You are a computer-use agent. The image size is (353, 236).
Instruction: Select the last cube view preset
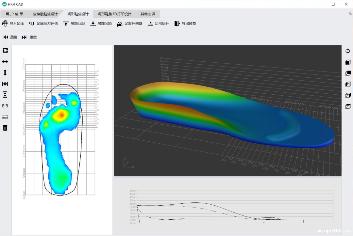click(348, 106)
